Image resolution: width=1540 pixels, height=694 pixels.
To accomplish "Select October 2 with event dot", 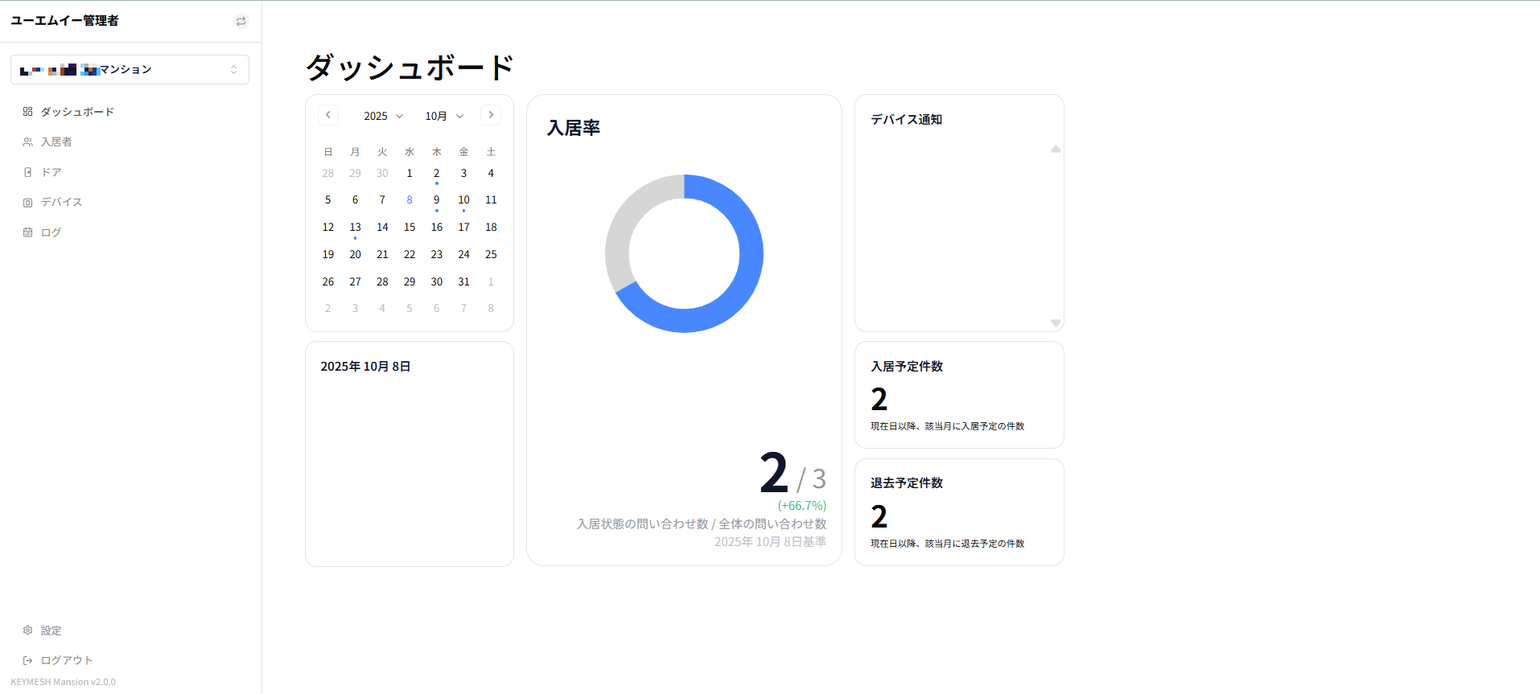I will (x=437, y=174).
